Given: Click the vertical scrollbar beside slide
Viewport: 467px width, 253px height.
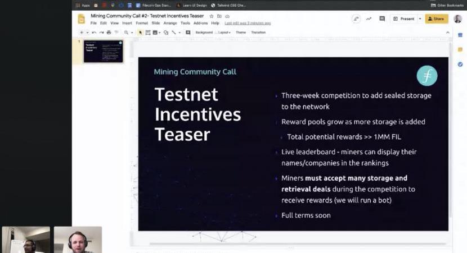Looking at the screenshot, I should point(451,135).
